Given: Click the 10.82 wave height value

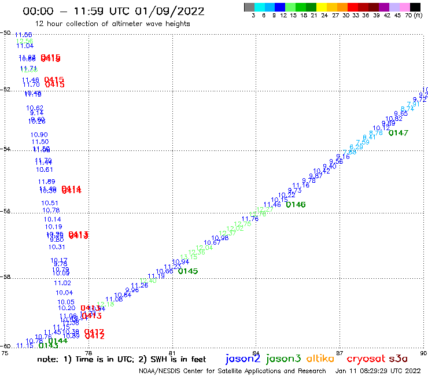Looking at the screenshot, I should [394, 119].
